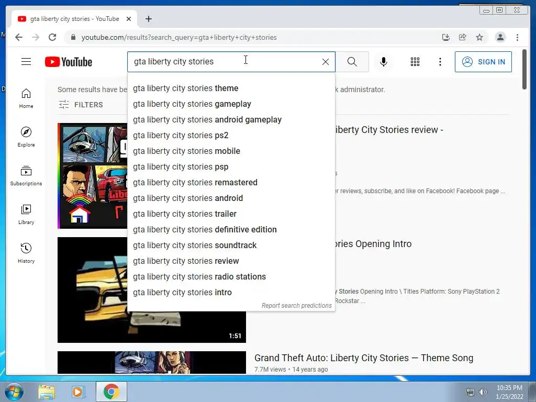Screen dimensions: 536x402
Task: Click 'Report search predictions' link
Action: coord(296,306)
